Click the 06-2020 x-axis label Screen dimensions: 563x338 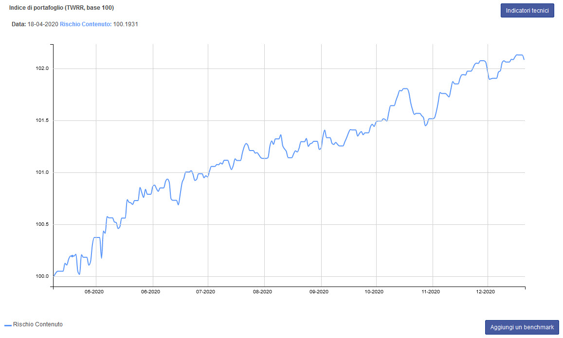(150, 292)
